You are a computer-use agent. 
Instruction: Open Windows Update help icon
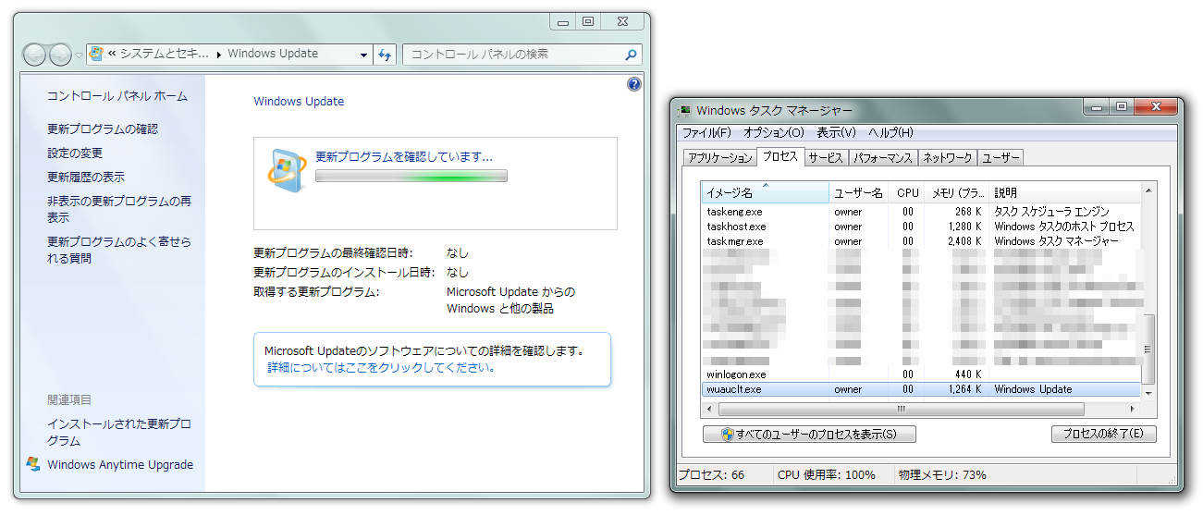coord(634,84)
